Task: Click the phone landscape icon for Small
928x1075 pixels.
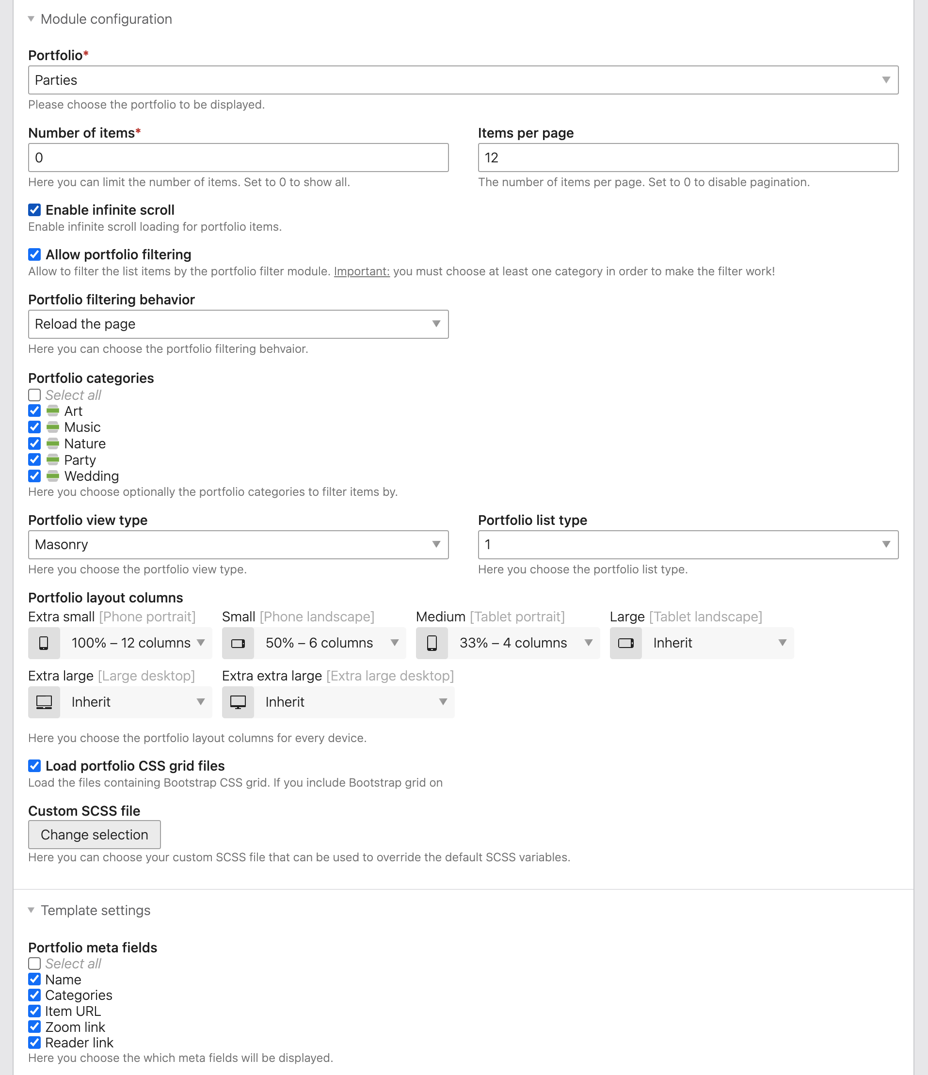Action: click(x=238, y=643)
